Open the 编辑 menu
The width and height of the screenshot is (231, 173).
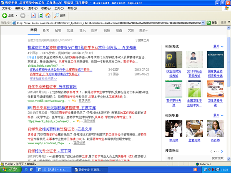(20, 8)
